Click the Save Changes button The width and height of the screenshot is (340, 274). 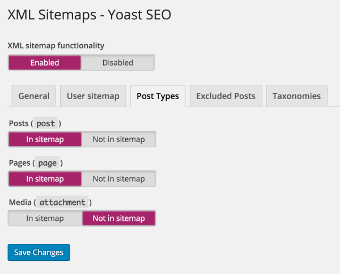[39, 252]
